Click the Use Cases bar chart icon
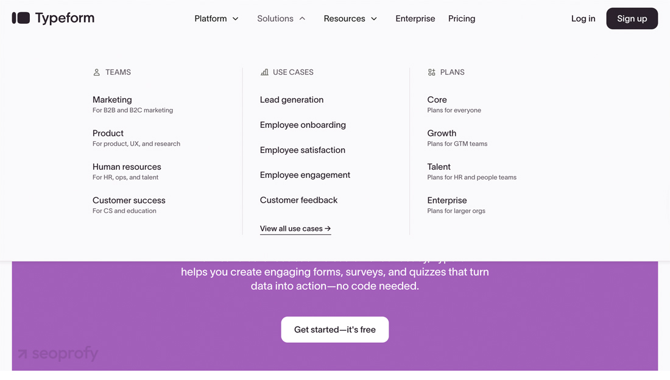This screenshot has width=670, height=380. [x=264, y=72]
